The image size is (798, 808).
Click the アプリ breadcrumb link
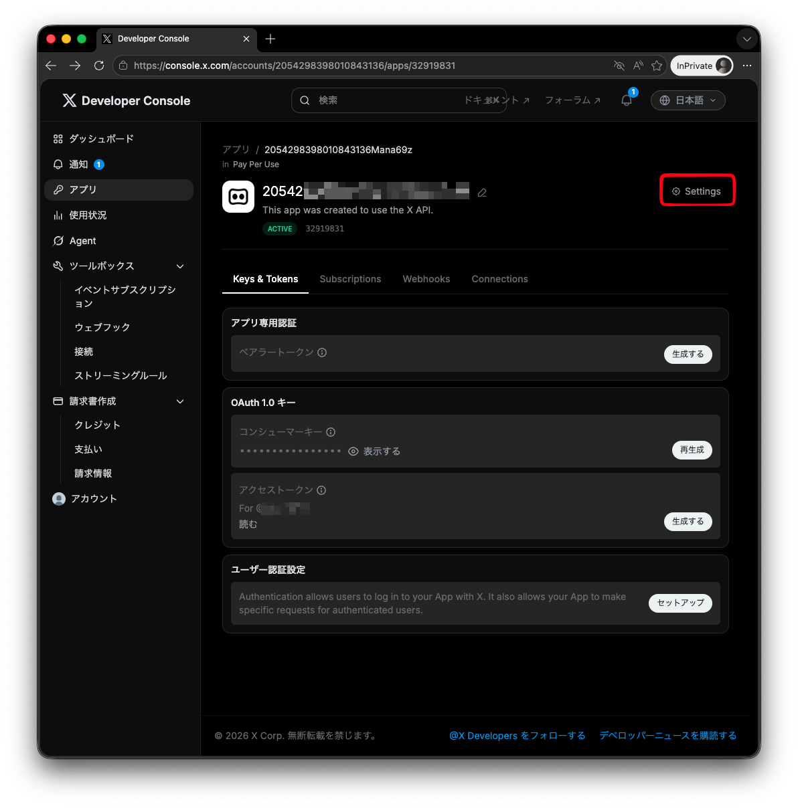(x=236, y=150)
